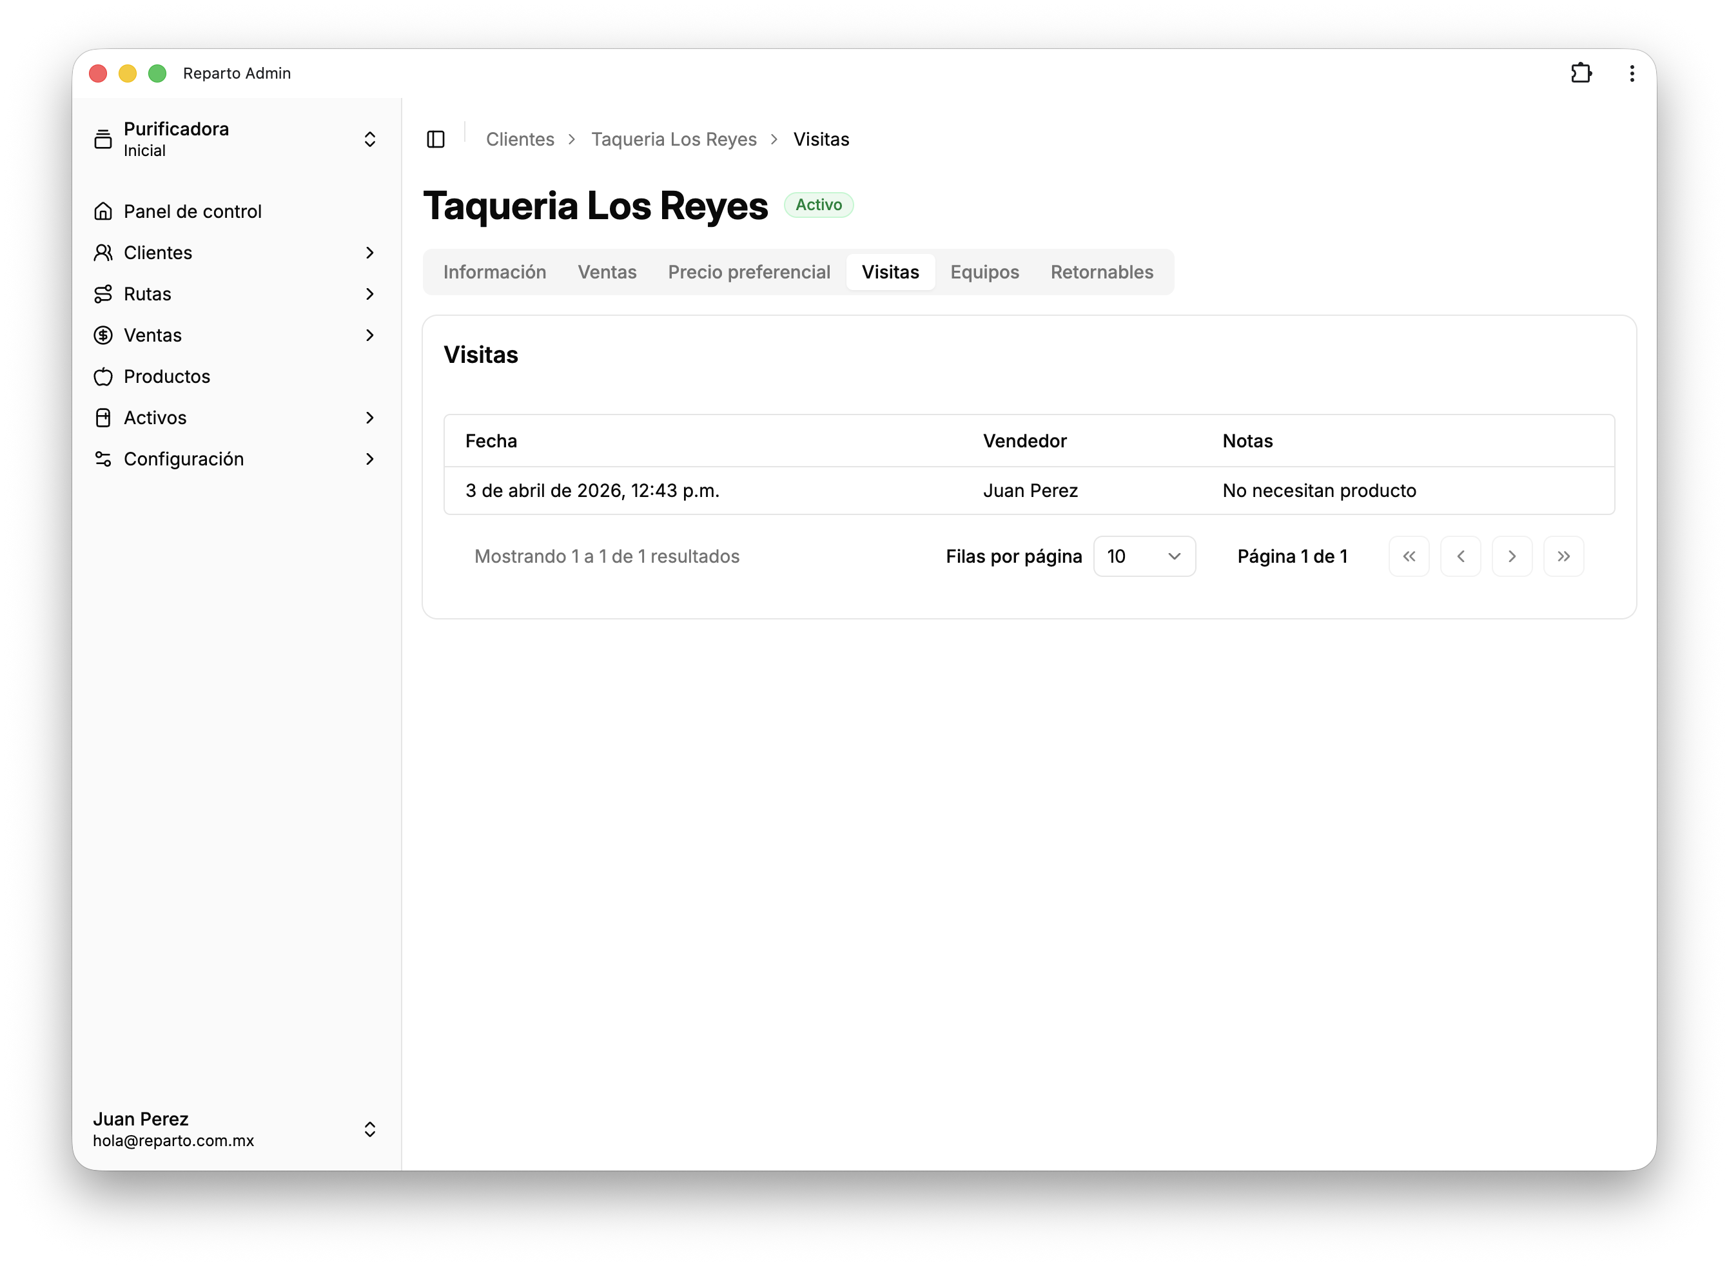Image resolution: width=1729 pixels, height=1266 pixels.
Task: Open the three-dot window menu
Action: [1632, 73]
